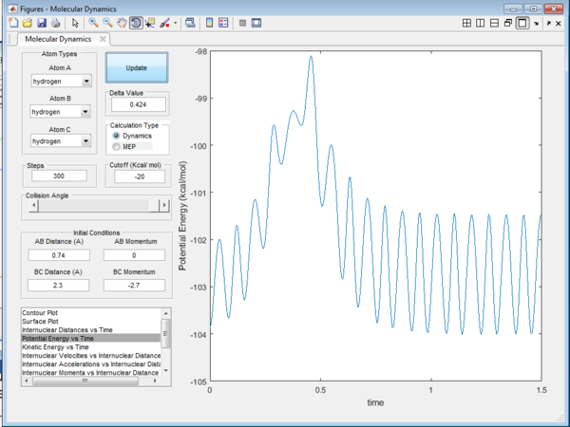Save the figure with the floppy disk icon
This screenshot has height=427, width=570.
(x=41, y=22)
